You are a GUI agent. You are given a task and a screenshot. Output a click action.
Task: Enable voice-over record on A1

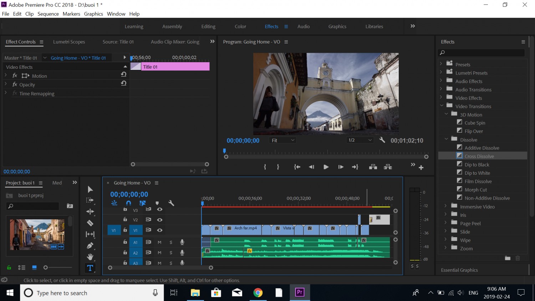tap(182, 242)
